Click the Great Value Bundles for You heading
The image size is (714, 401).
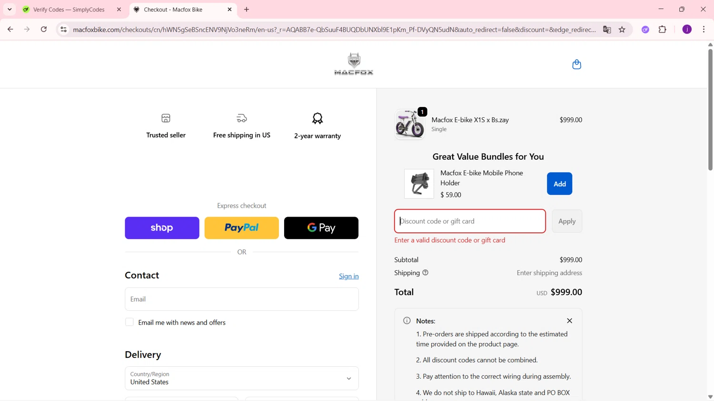[488, 157]
